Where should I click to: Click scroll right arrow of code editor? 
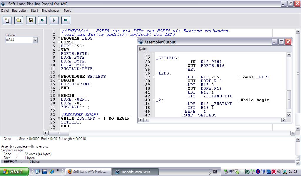point(293,133)
